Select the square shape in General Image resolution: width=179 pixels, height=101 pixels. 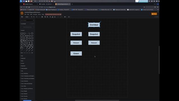point(22,36)
